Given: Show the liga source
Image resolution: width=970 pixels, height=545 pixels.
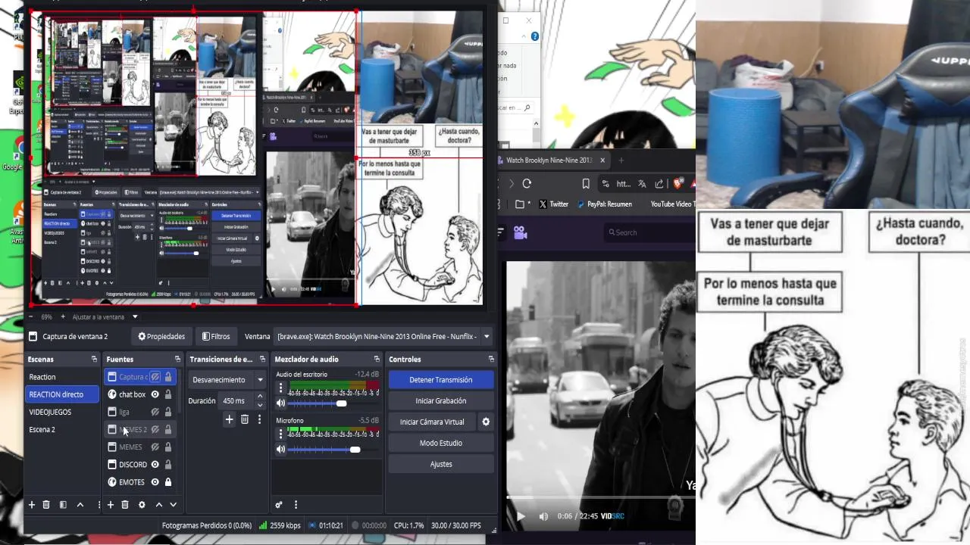Looking at the screenshot, I should (x=155, y=412).
